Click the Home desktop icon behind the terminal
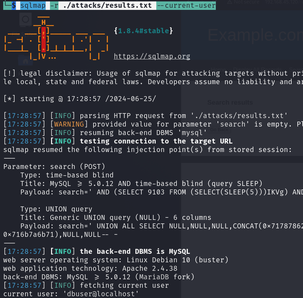Screen dimensions: 303x298 (x=25, y=60)
